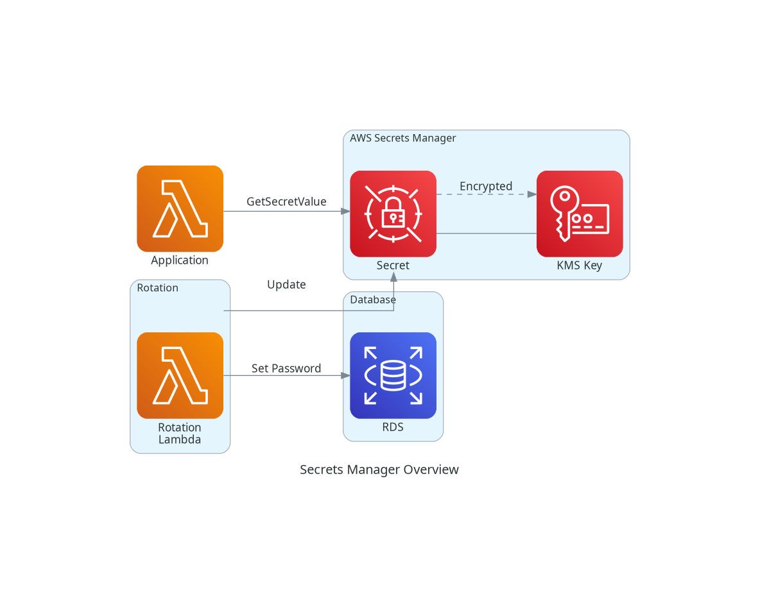The image size is (760, 605).
Task: Click the 'Rotation' group title
Action: point(157,287)
